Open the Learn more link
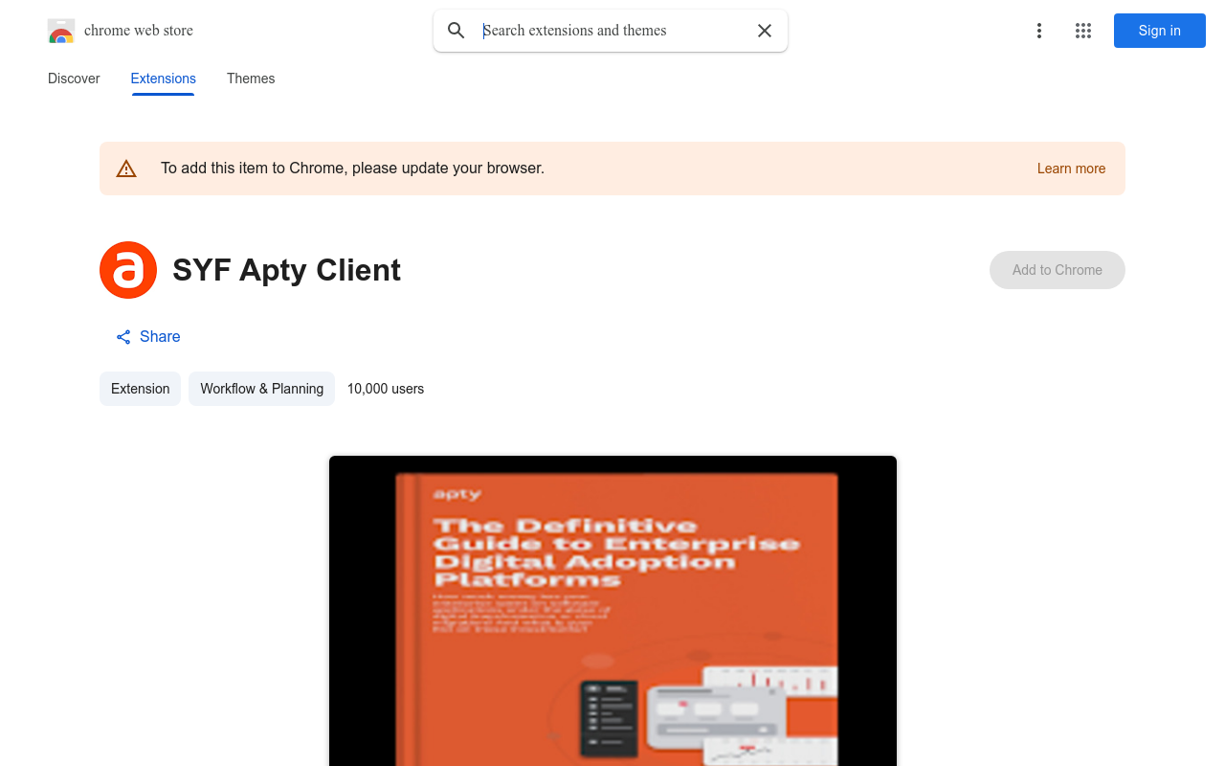 coord(1071,169)
